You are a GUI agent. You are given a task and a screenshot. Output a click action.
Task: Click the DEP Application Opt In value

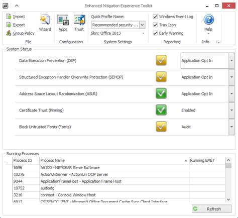tap(197, 61)
